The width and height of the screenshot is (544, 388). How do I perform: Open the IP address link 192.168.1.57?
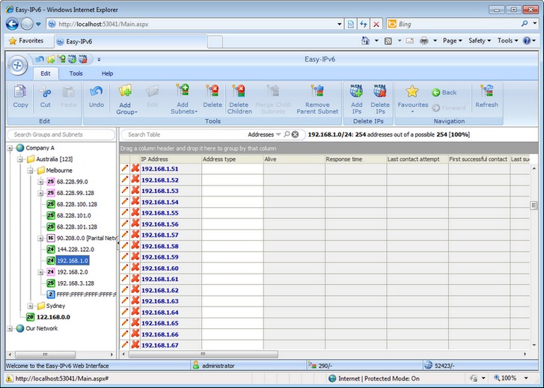159,235
